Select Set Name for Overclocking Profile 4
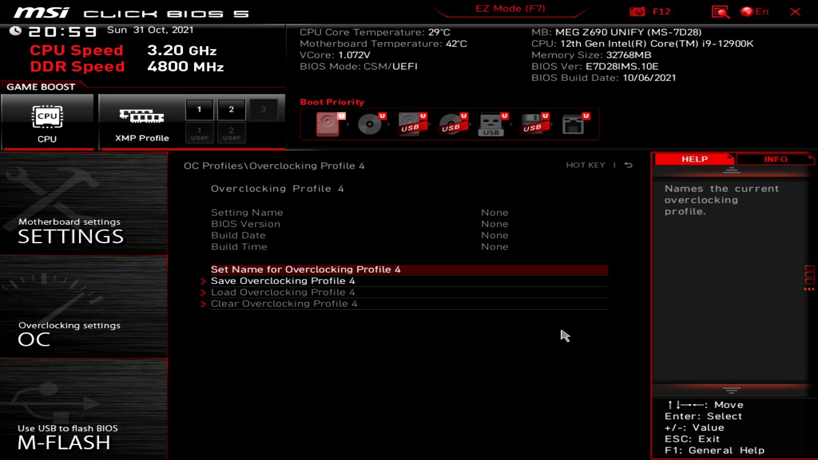Screen dimensions: 818x460 pos(305,269)
